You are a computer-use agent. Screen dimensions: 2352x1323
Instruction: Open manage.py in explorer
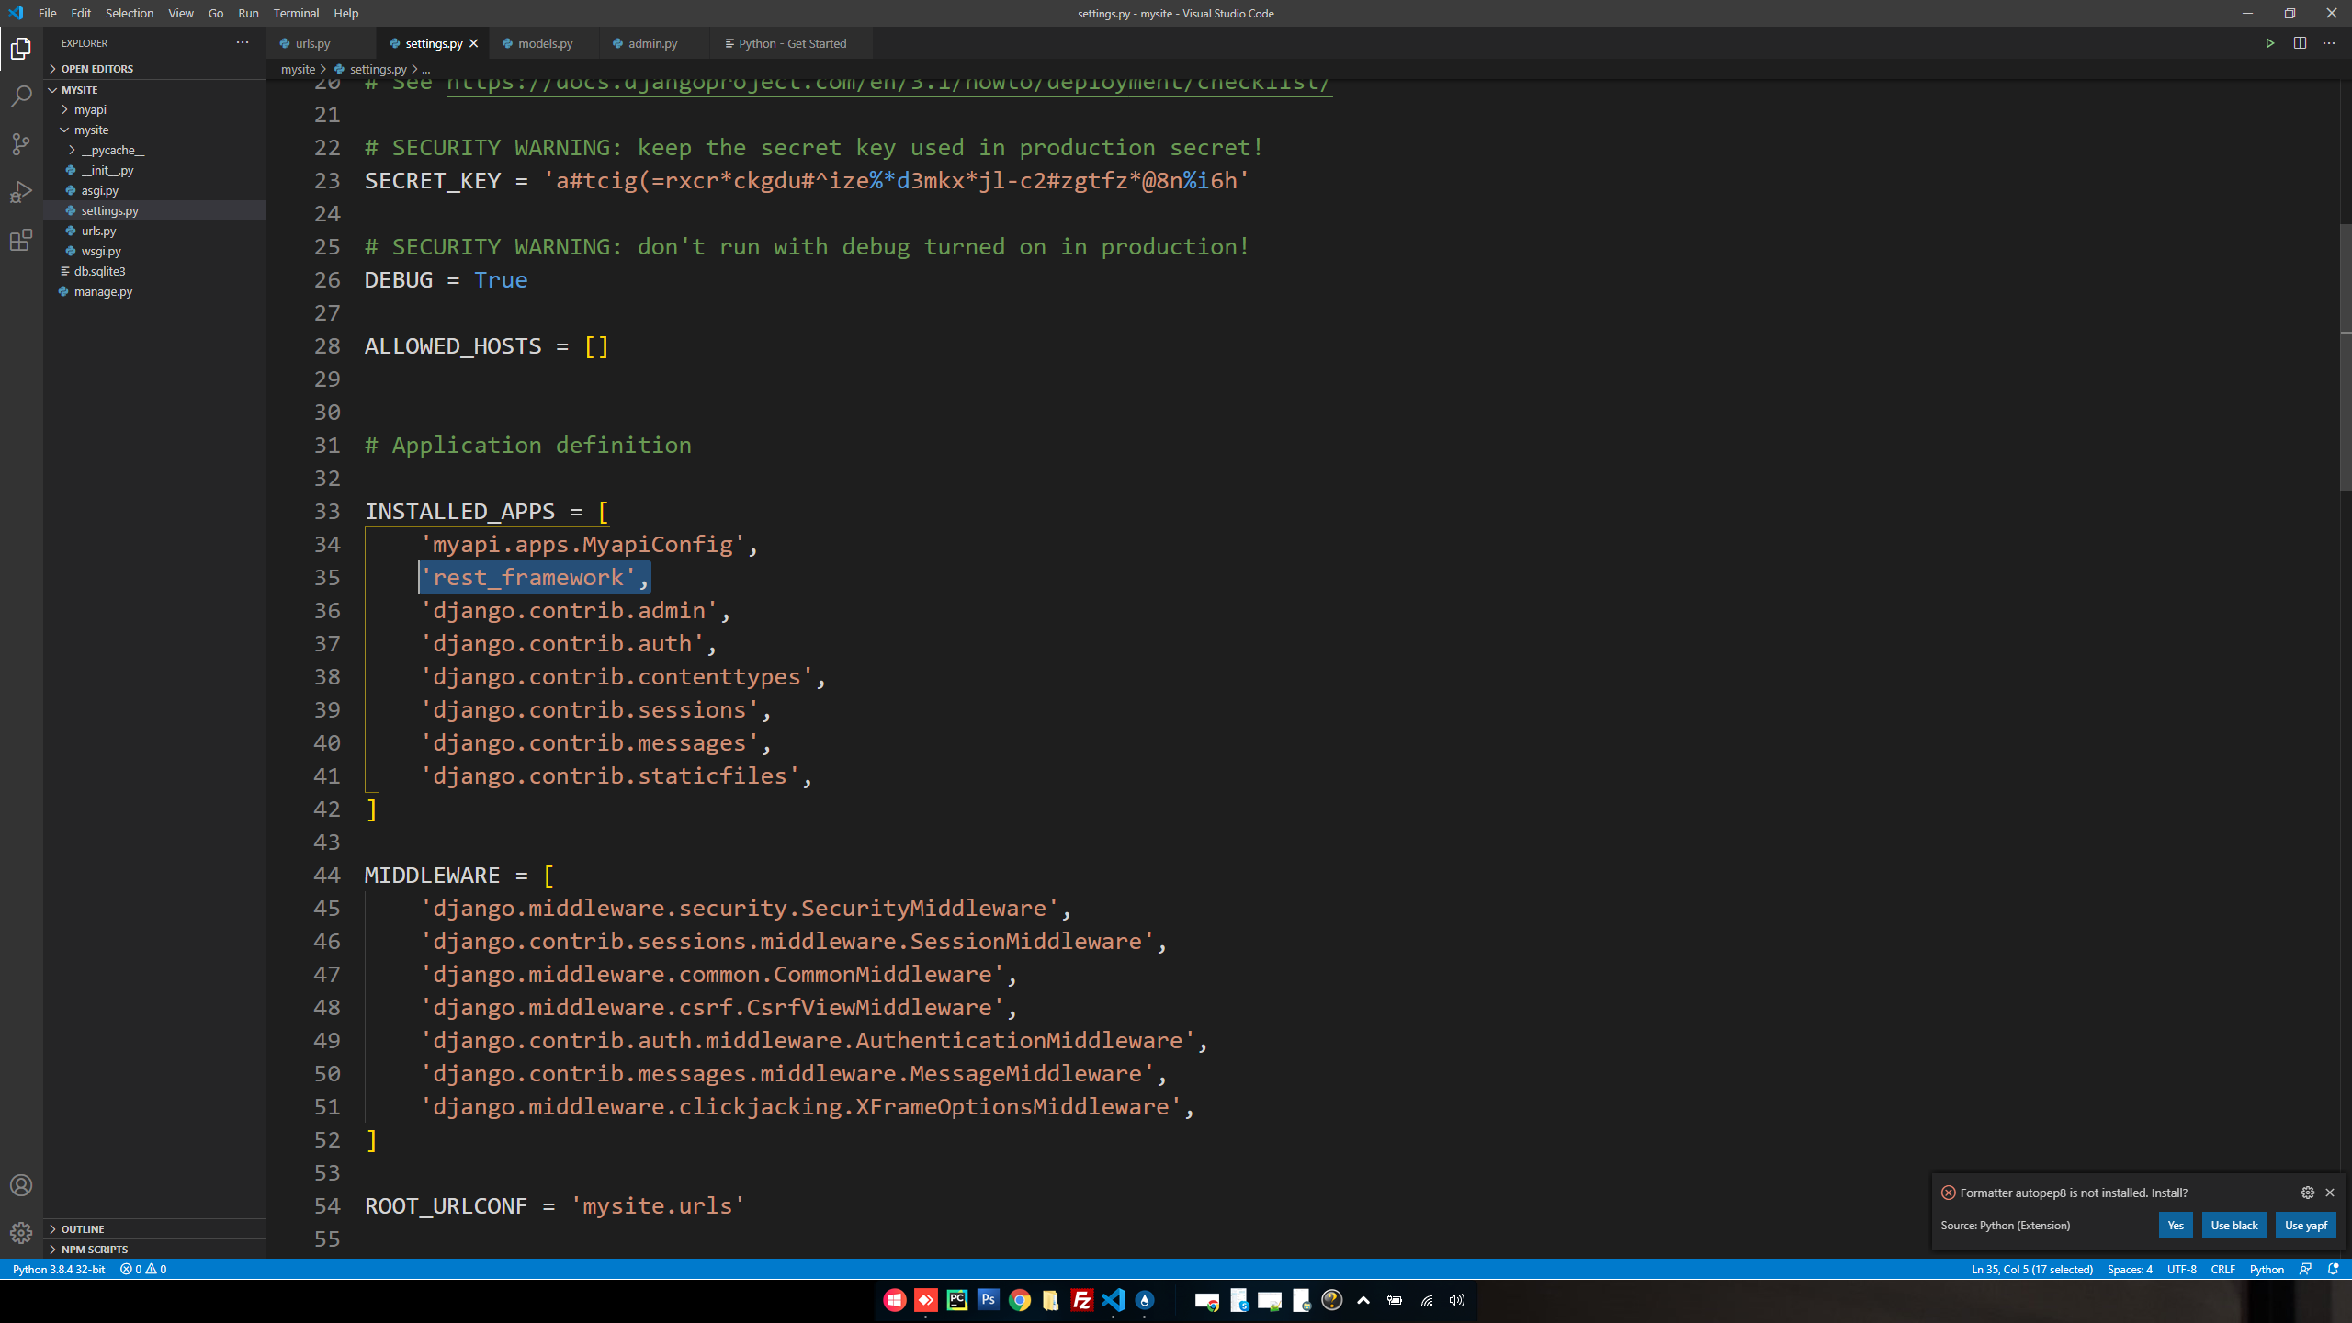154,291
